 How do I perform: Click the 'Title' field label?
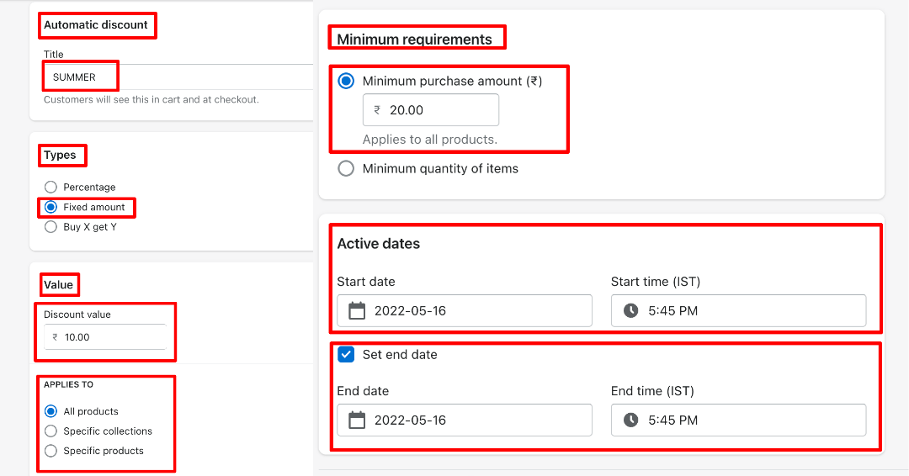(53, 55)
